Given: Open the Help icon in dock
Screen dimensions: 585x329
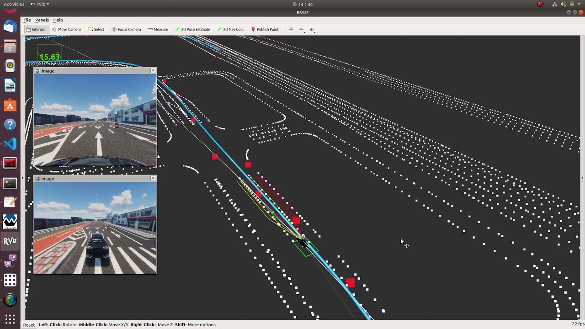Looking at the screenshot, I should [10, 124].
